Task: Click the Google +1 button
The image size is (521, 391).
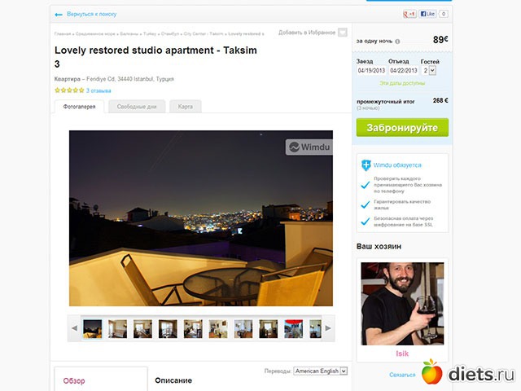Action: pos(409,15)
